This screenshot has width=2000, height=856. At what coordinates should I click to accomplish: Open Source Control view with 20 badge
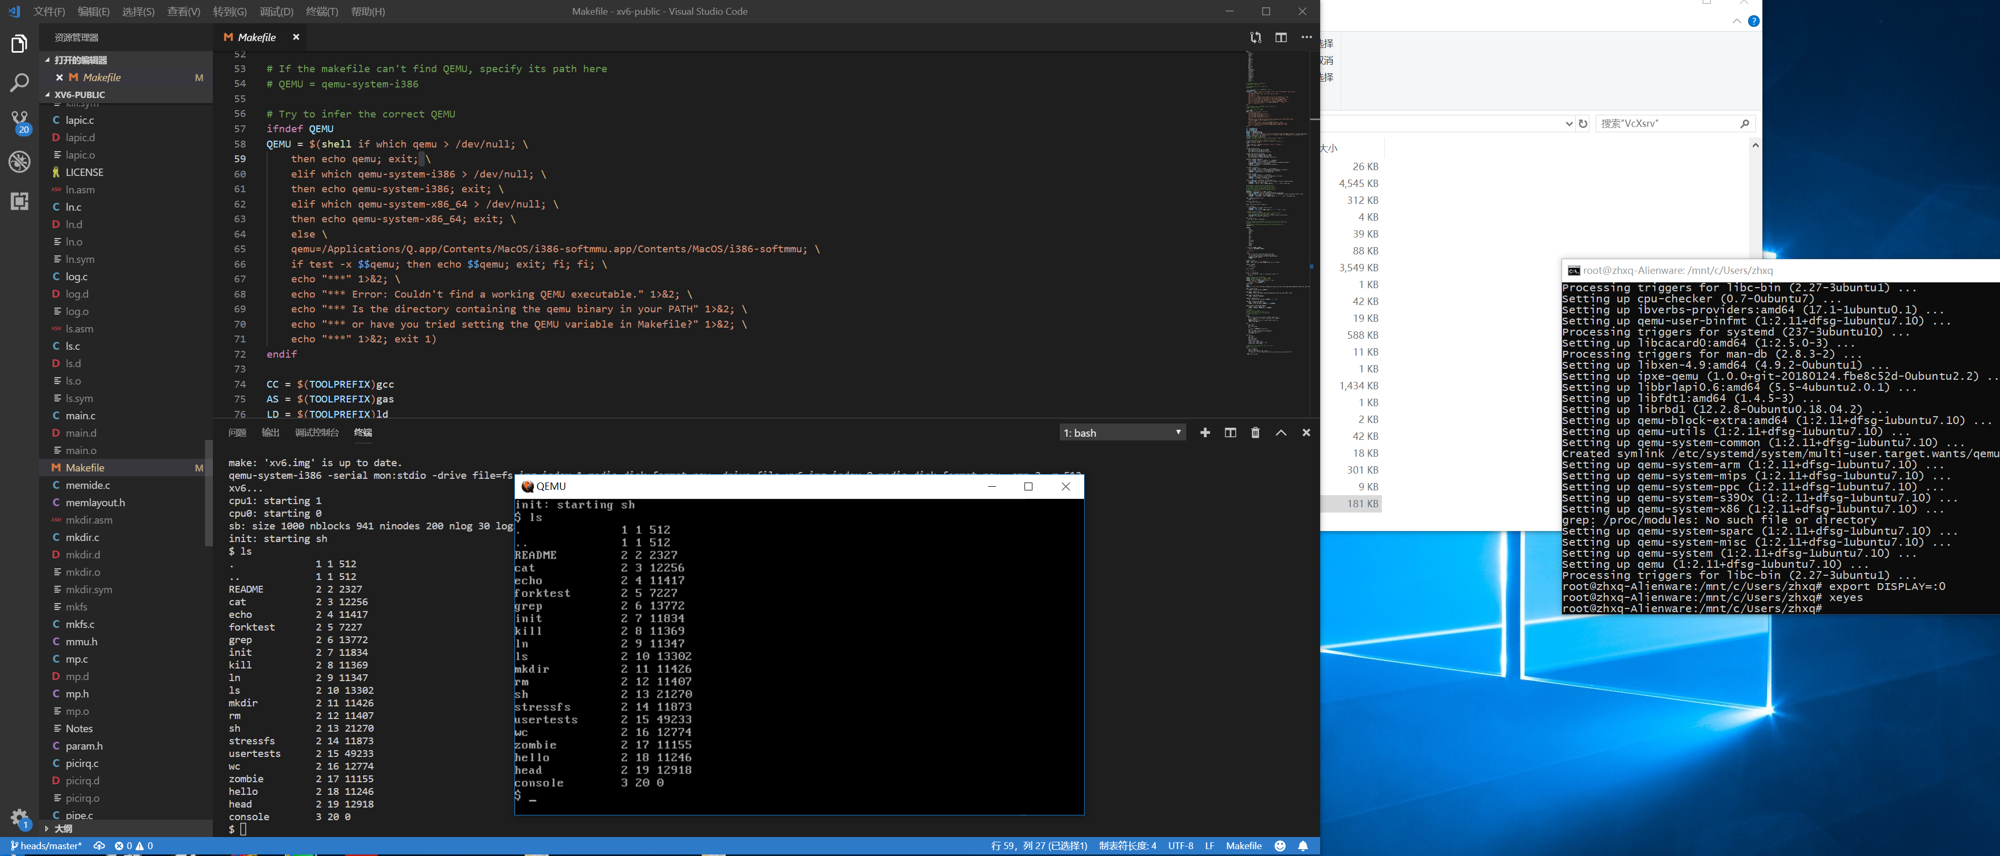tap(19, 121)
